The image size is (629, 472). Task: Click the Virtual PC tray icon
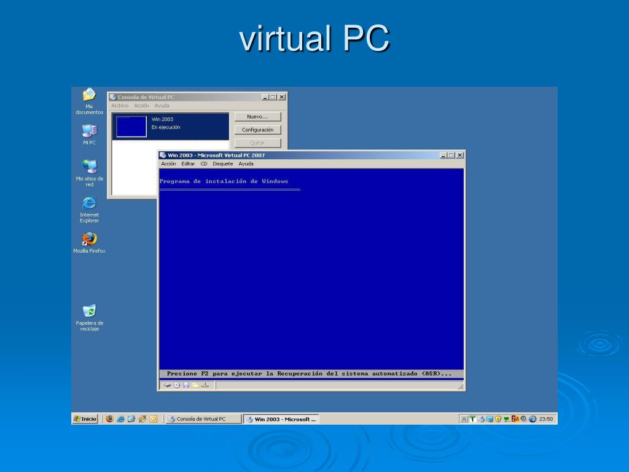(482, 419)
